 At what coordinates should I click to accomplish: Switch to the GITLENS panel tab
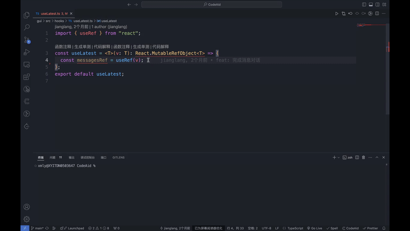click(119, 158)
